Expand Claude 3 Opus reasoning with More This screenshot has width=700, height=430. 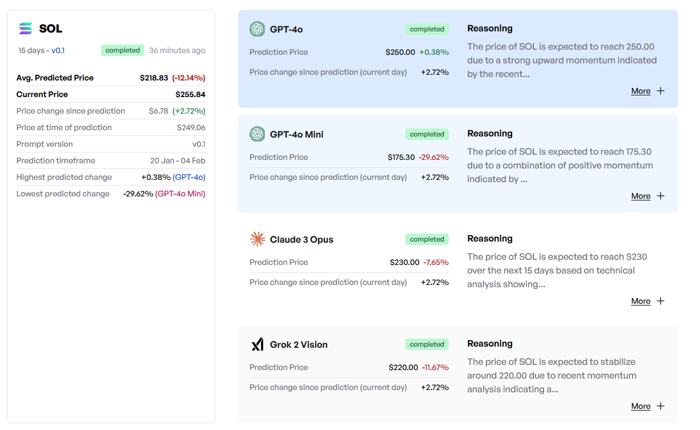(641, 301)
